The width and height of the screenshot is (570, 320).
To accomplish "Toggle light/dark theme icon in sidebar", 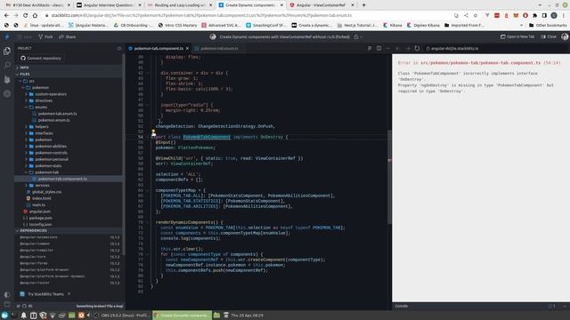I will (7, 294).
